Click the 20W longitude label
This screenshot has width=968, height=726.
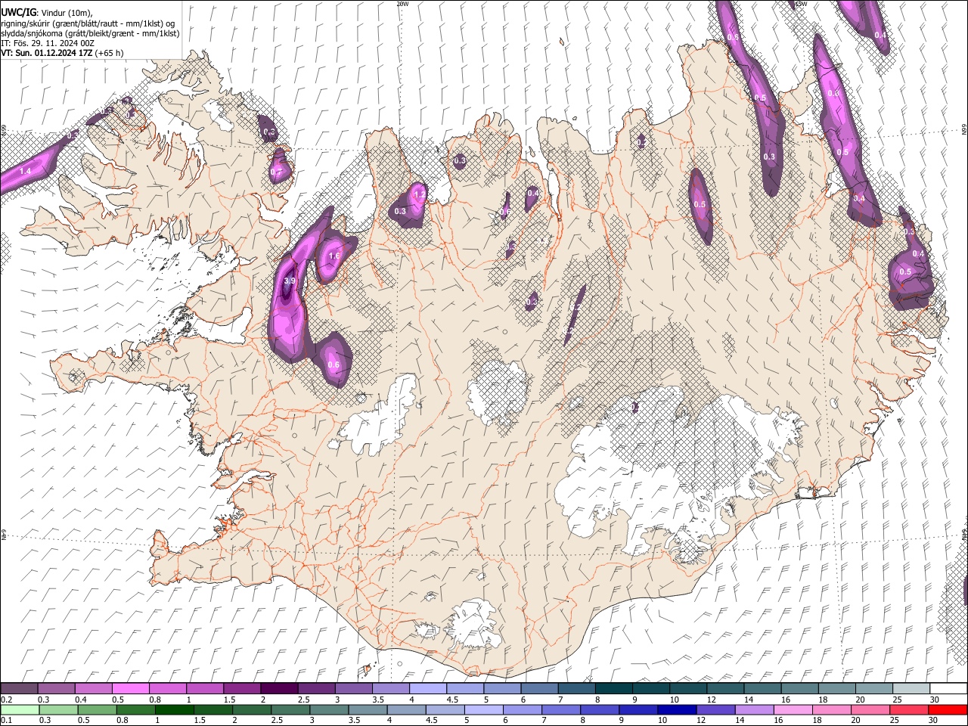coord(402,4)
